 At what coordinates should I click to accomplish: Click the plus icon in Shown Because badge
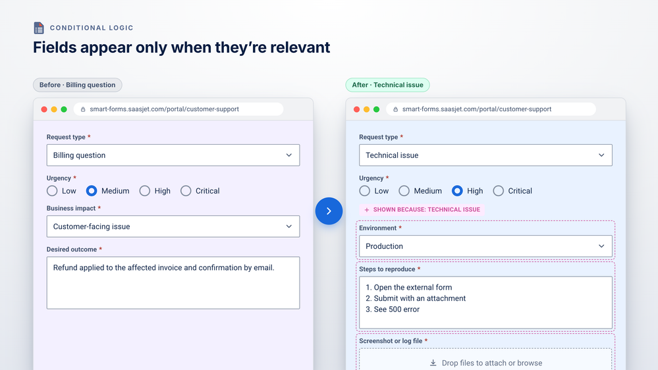pyautogui.click(x=367, y=210)
